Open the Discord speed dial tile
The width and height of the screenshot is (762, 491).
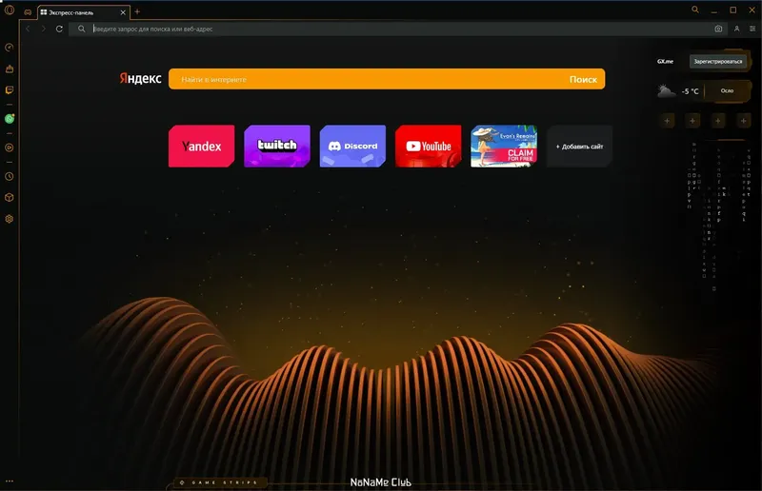352,147
